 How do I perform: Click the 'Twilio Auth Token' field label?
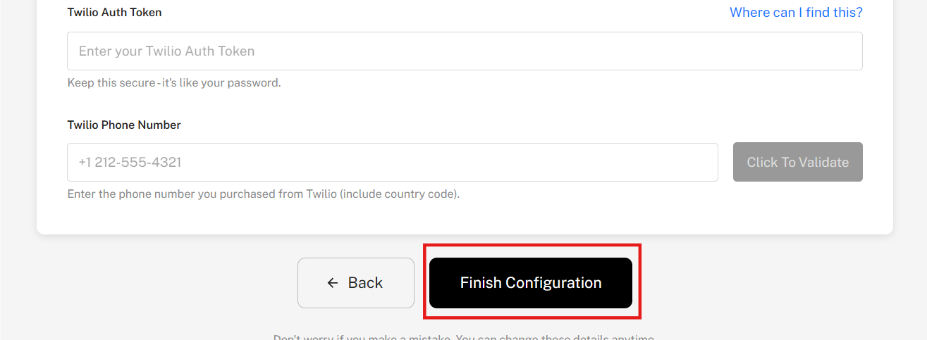tap(114, 13)
